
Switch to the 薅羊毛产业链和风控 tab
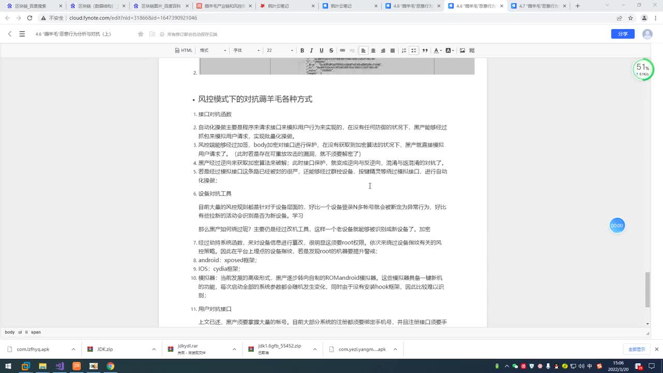[x=223, y=6]
